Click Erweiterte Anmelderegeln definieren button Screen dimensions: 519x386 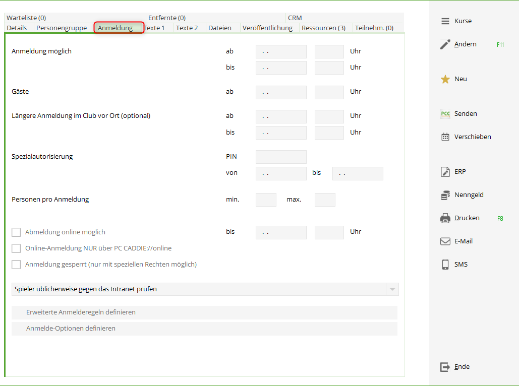204,312
